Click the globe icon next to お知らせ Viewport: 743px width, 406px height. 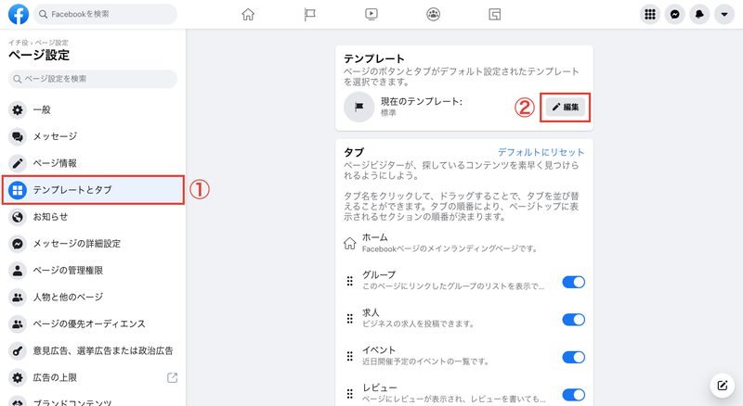click(x=18, y=217)
